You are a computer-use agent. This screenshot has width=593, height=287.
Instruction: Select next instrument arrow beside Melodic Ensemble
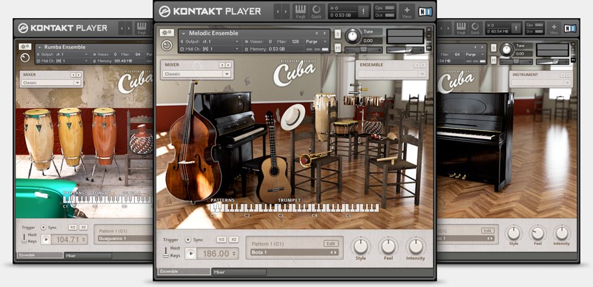click(x=326, y=33)
